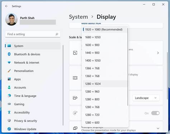
Task: Click the Bluetooth icon in sidebar
Action: [9, 54]
